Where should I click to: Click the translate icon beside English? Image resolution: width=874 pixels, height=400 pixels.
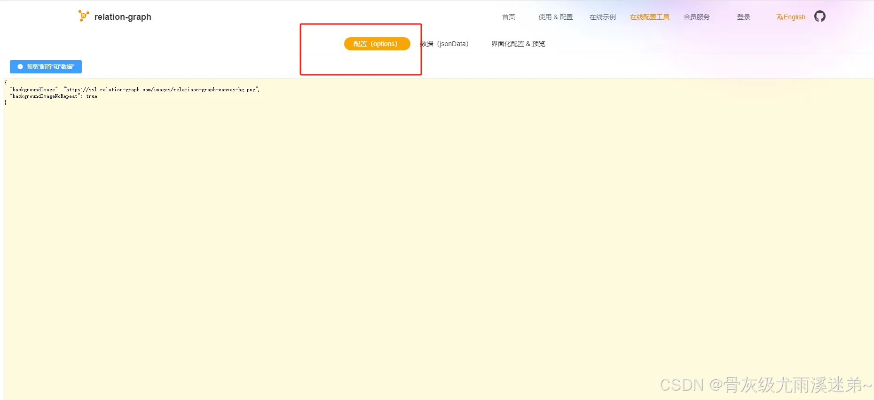[x=780, y=17]
